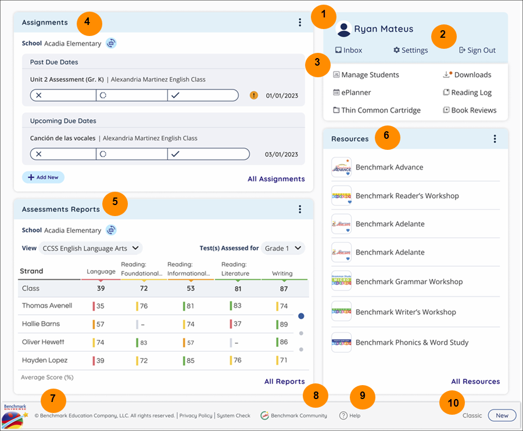Click Add New assignment button
Viewport: 523px width, 431px height.
pyautogui.click(x=43, y=177)
